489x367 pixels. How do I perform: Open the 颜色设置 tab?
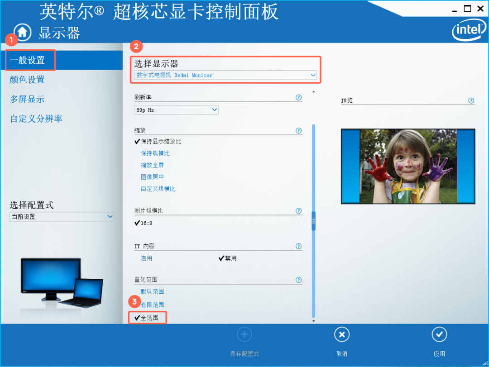(x=27, y=80)
